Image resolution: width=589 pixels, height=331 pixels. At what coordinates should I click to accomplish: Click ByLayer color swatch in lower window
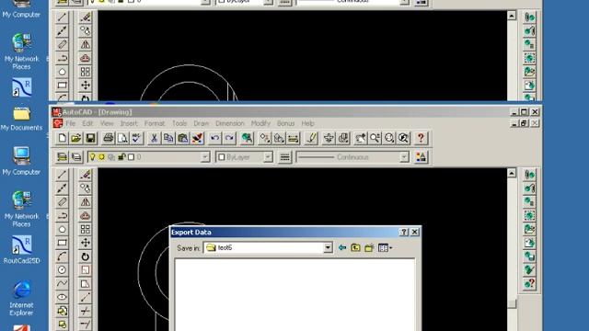coord(222,157)
